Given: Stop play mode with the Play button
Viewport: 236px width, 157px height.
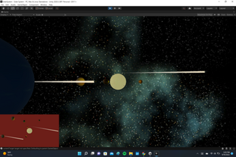Looking at the screenshot, I should click(x=110, y=8).
